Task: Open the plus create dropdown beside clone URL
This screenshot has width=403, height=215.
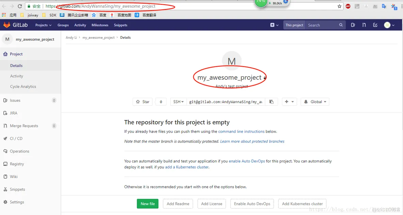Action: tap(289, 102)
